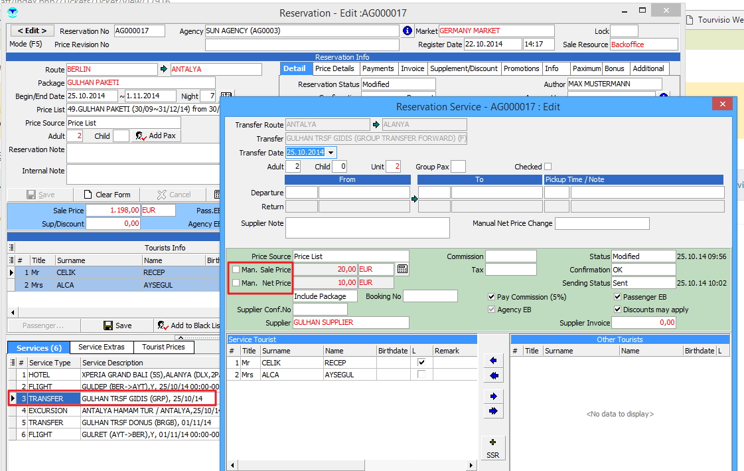The height and width of the screenshot is (471, 744).
Task: Uncheck Pay Commission (5%) checkbox
Action: tap(492, 297)
